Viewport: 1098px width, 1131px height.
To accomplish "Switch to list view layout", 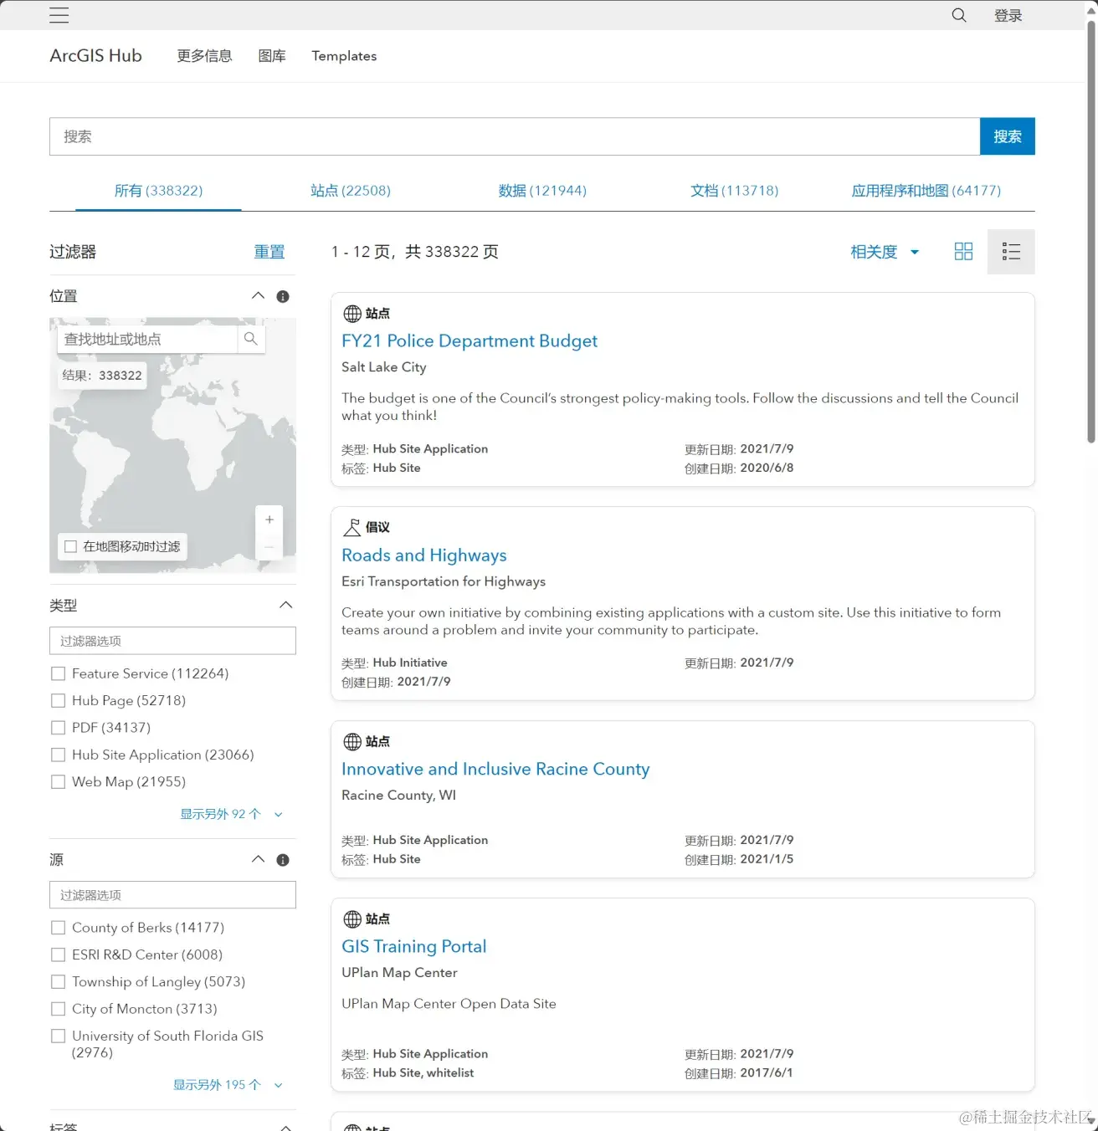I will tap(1011, 252).
